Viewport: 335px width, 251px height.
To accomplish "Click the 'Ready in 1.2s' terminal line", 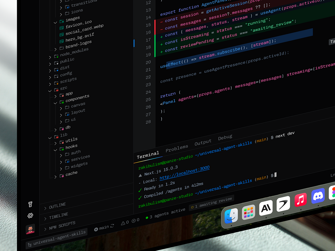I will click(157, 186).
